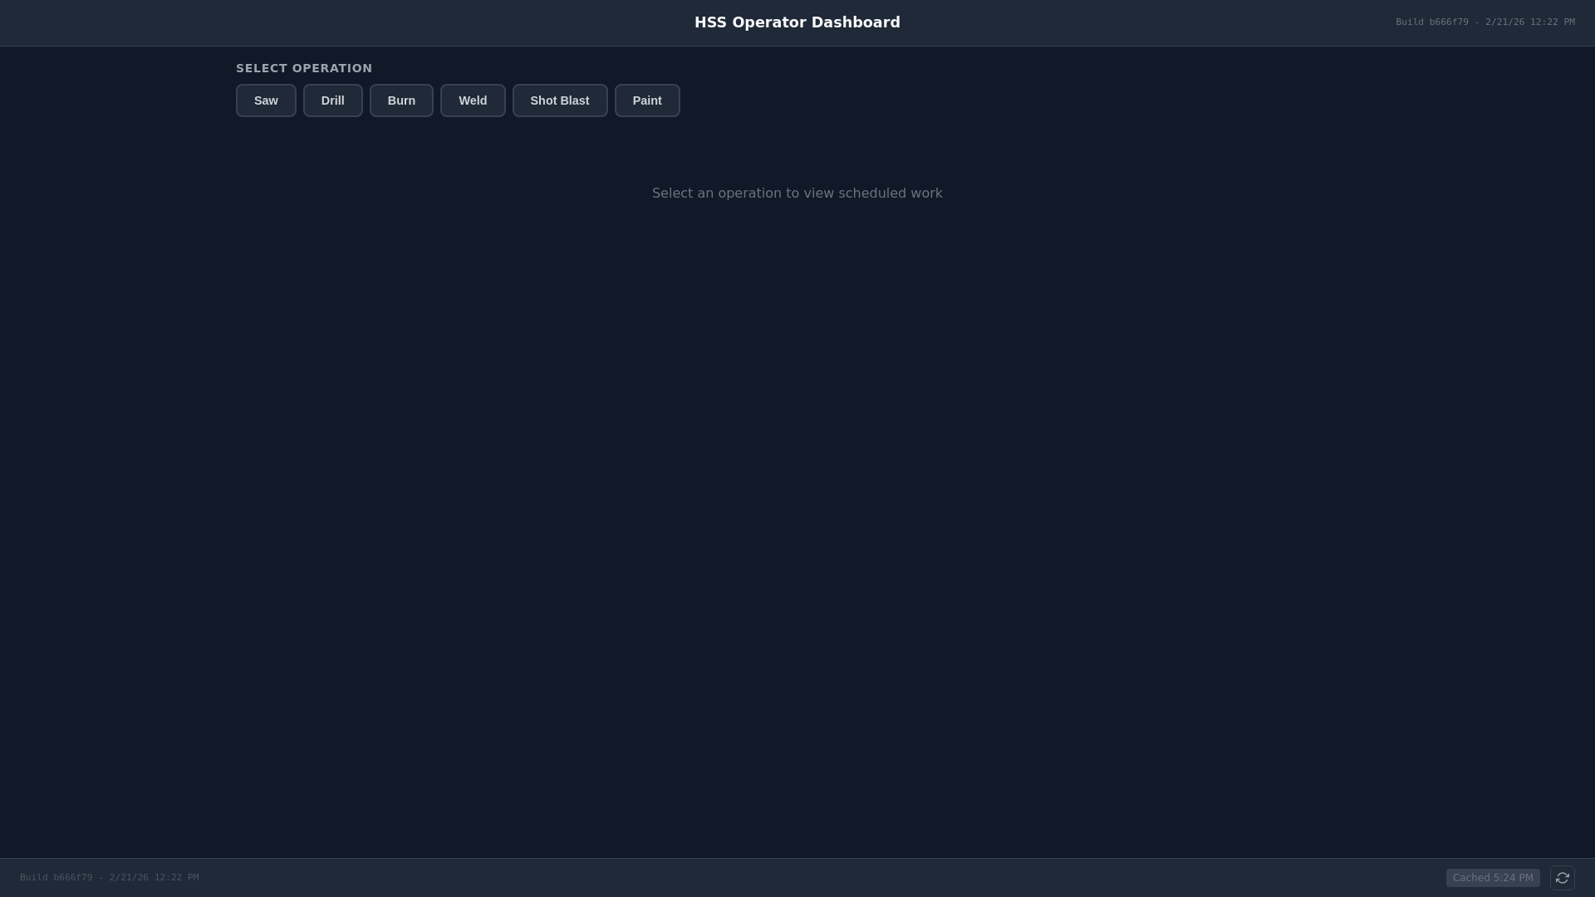The image size is (1595, 897).
Task: Click the HSS Operator Dashboard title
Action: pyautogui.click(x=797, y=22)
